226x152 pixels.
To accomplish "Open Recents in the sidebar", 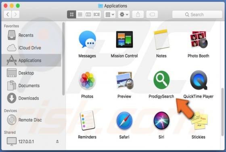I will click(x=31, y=35).
